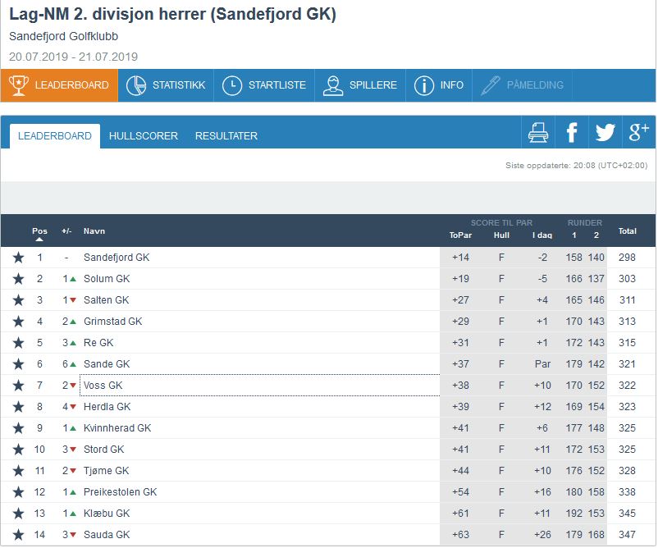Click the print icon

click(538, 132)
